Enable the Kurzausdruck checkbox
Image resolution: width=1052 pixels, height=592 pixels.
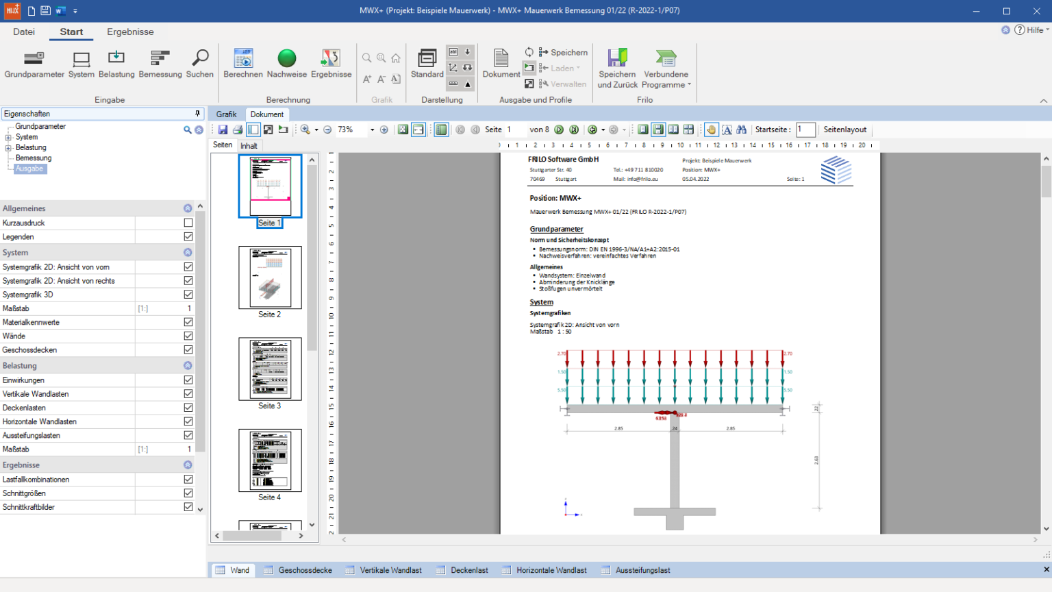[x=188, y=223]
